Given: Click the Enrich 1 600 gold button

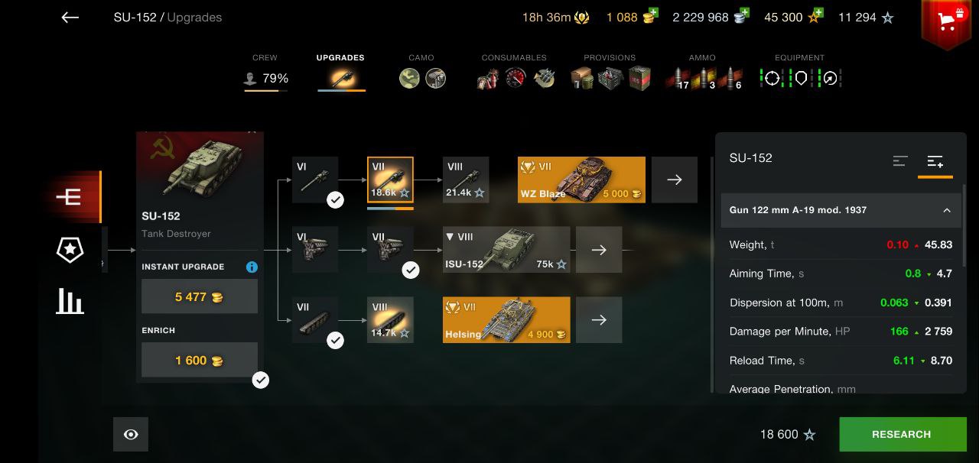Looking at the screenshot, I should tap(200, 360).
